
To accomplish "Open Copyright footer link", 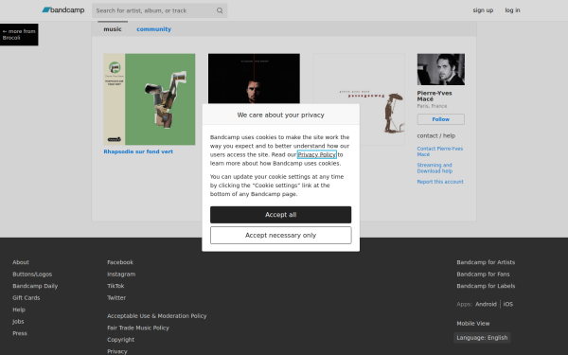I will coord(120,340).
